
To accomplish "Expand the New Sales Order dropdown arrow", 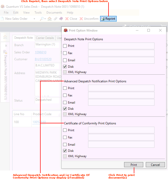I will click(x=34, y=19).
